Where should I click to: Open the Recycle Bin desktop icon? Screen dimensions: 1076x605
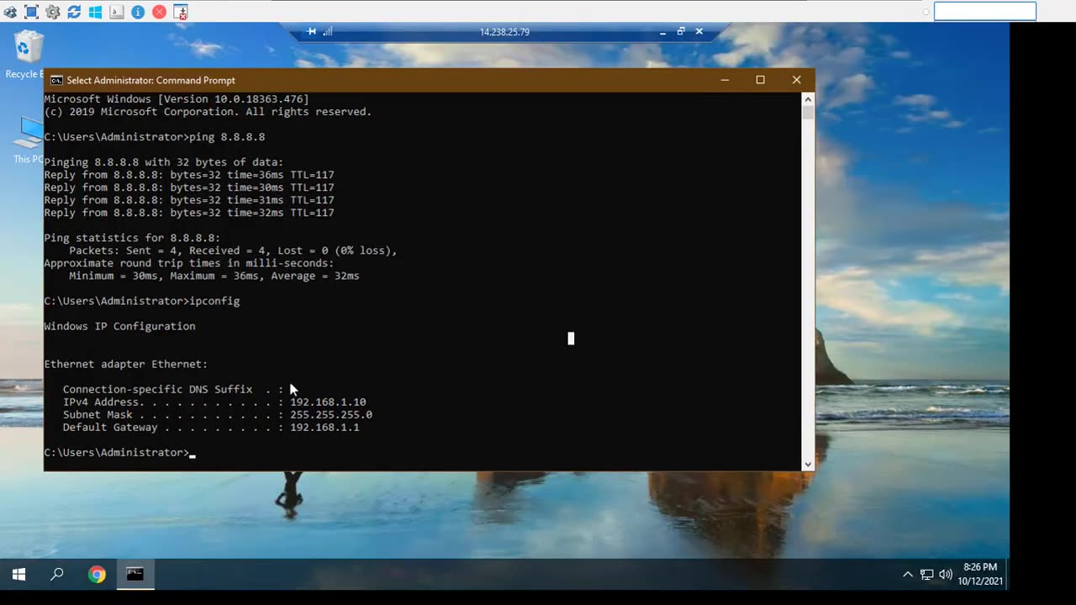pyautogui.click(x=27, y=55)
